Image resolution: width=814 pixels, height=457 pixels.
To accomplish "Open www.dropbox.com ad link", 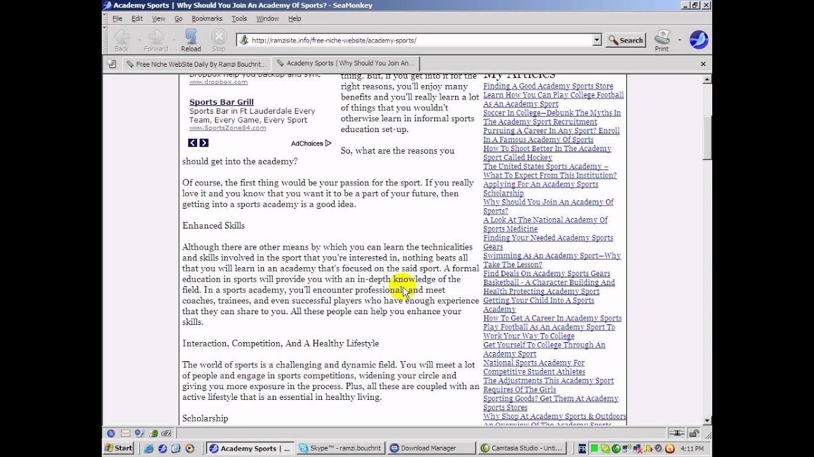I will pyautogui.click(x=218, y=83).
